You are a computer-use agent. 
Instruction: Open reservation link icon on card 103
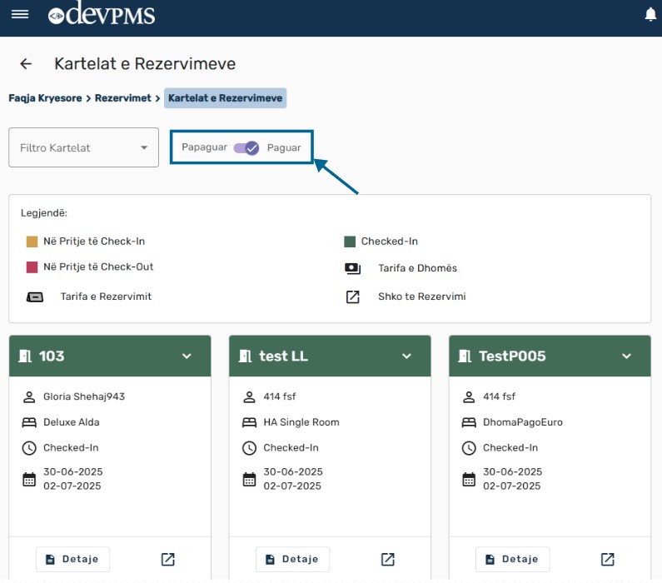click(167, 559)
